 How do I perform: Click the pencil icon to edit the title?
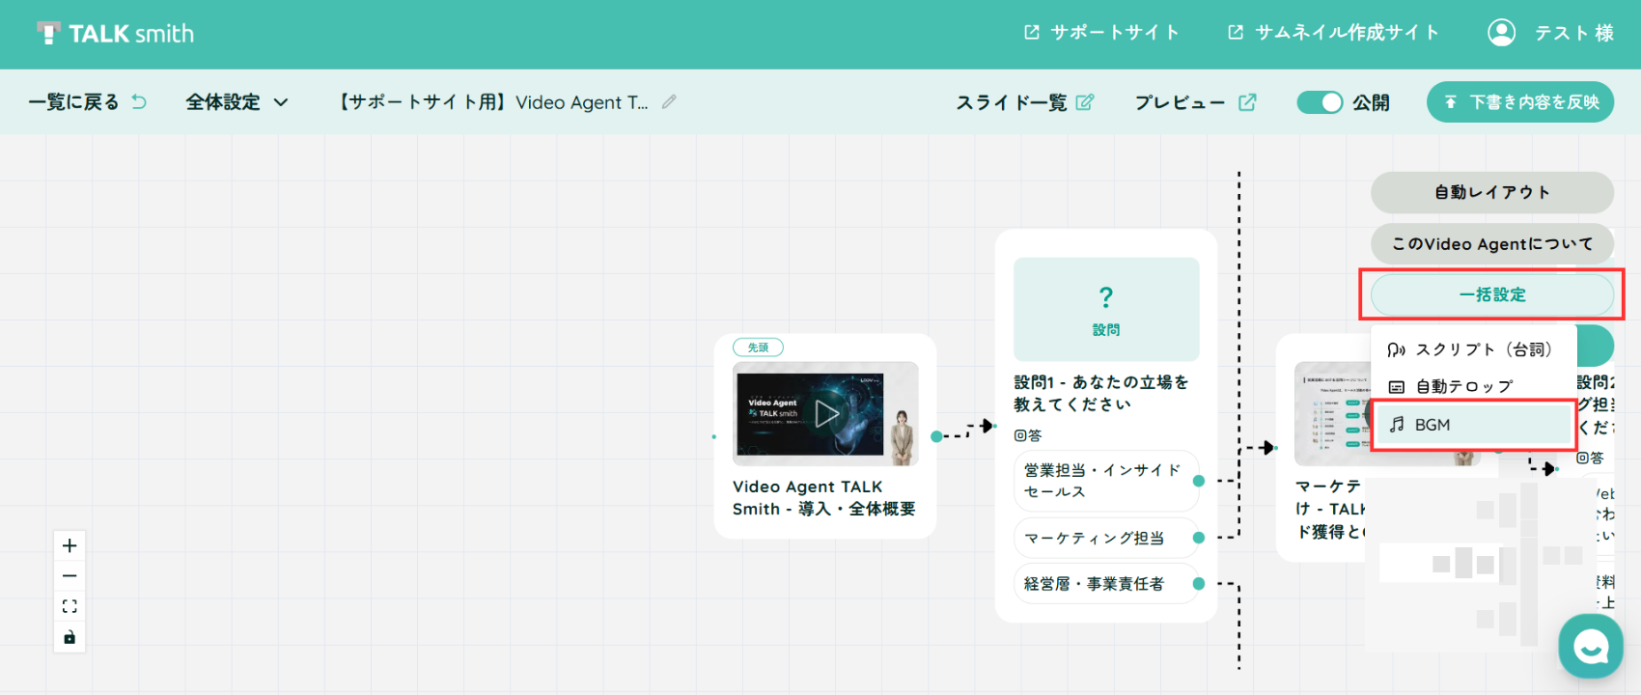click(669, 101)
